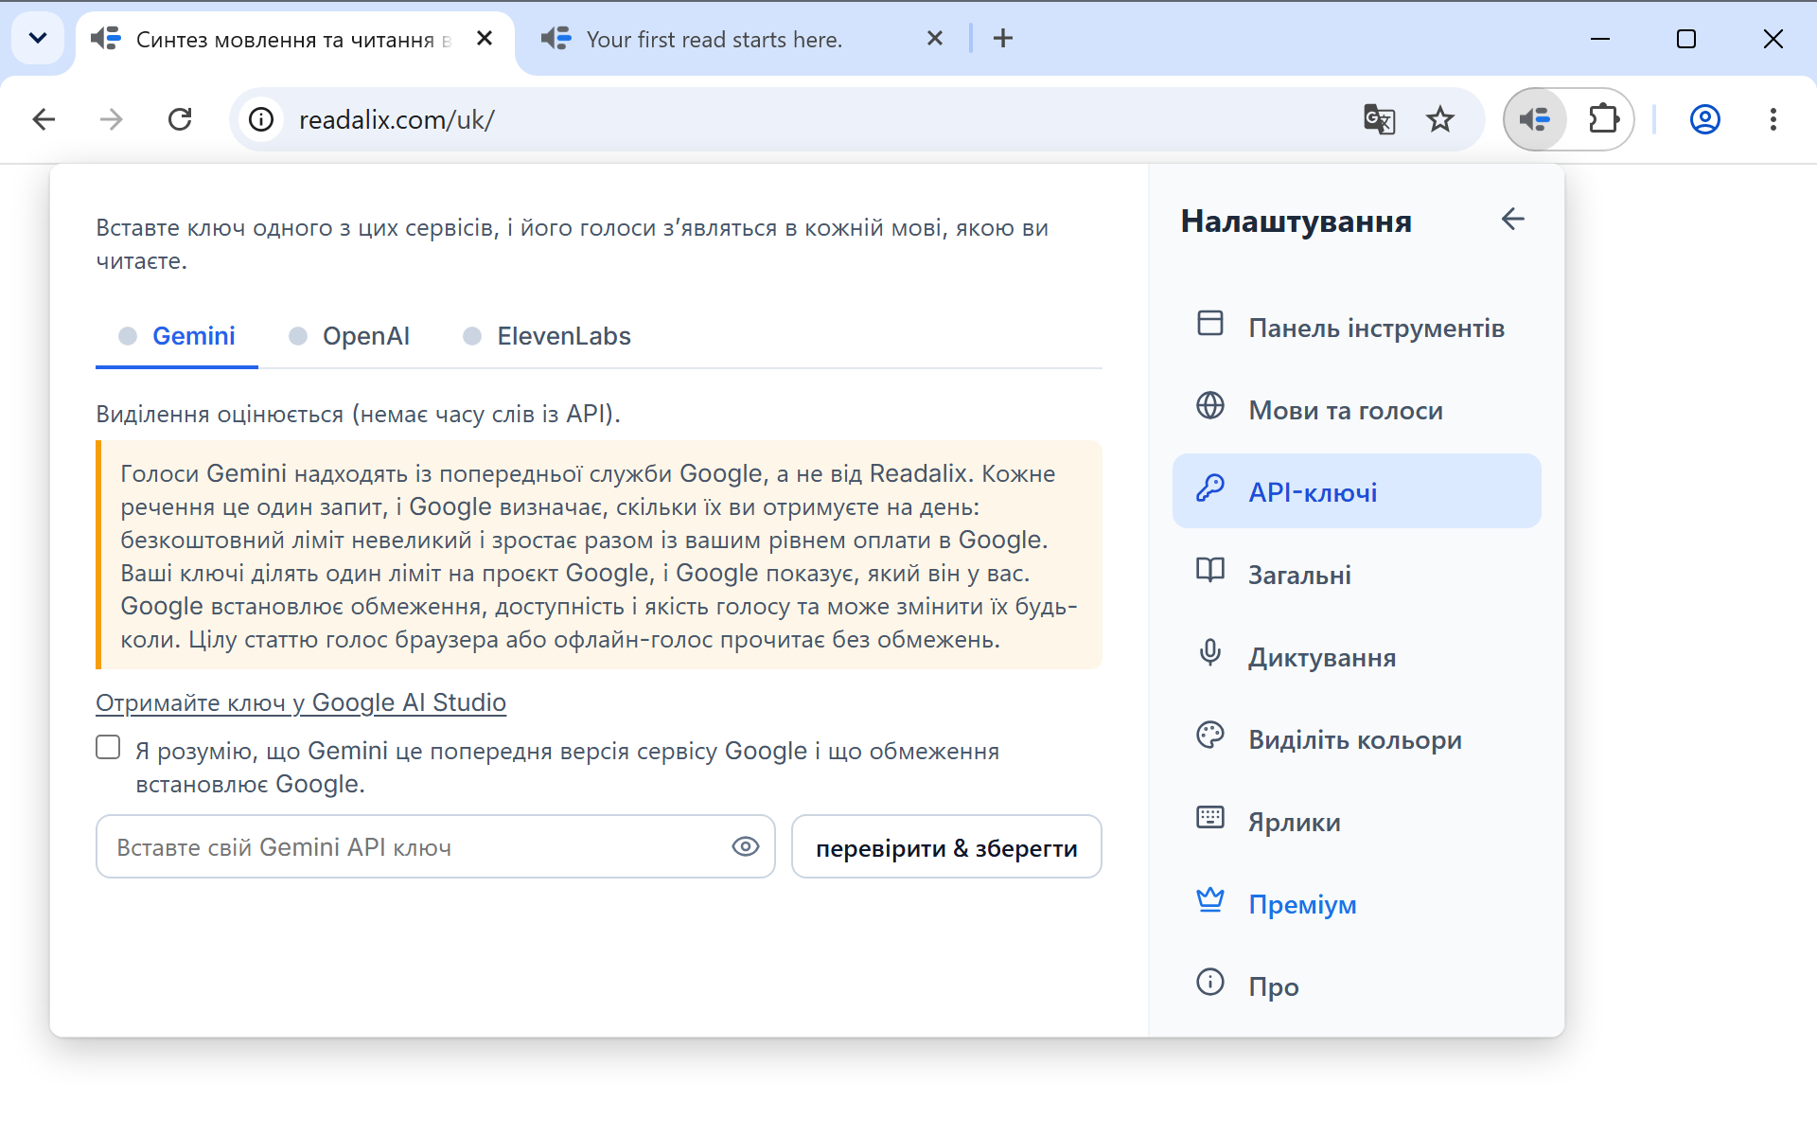Viewport: 1817px width, 1136px height.
Task: Open Панель інструментів settings section
Action: click(1356, 328)
